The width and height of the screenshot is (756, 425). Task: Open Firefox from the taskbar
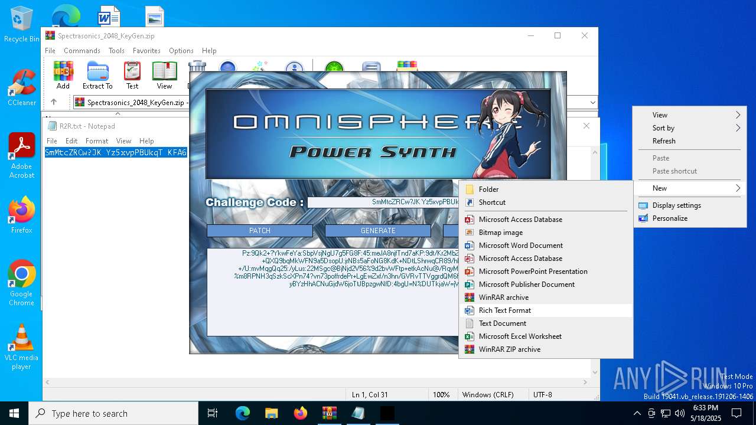point(301,413)
